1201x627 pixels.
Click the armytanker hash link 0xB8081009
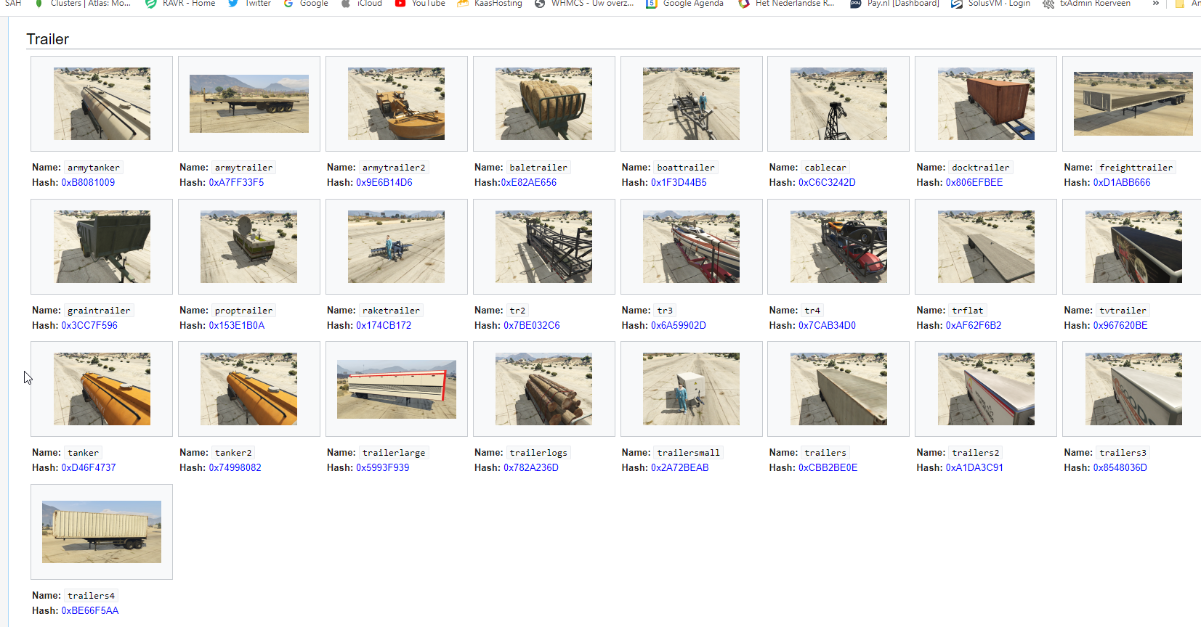(x=88, y=183)
